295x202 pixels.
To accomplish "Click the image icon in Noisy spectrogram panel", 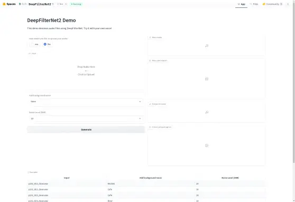I will tap(207, 79).
